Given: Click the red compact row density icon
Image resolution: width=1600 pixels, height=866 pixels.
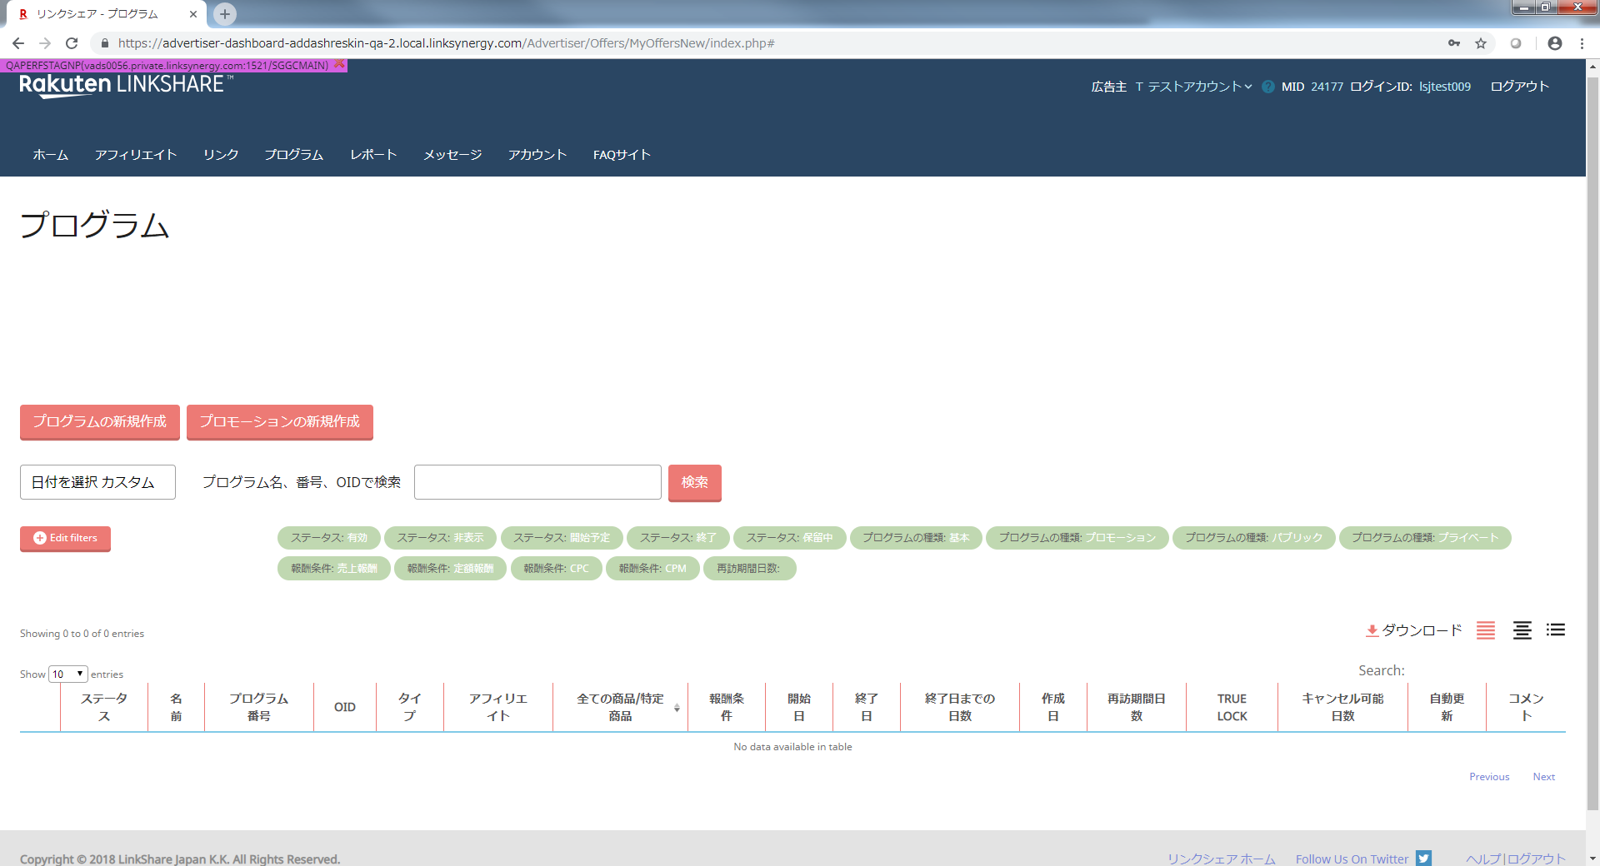Looking at the screenshot, I should [x=1485, y=630].
